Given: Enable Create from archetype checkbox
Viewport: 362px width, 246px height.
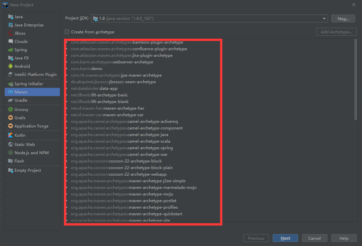Looking at the screenshot, I should click(67, 32).
